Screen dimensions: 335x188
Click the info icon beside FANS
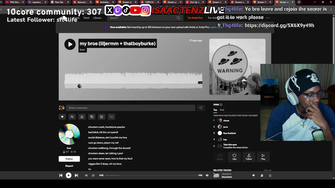coord(221,105)
